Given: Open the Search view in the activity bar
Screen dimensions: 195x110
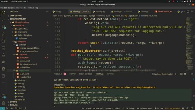Looking at the screenshot, I should (3, 20).
